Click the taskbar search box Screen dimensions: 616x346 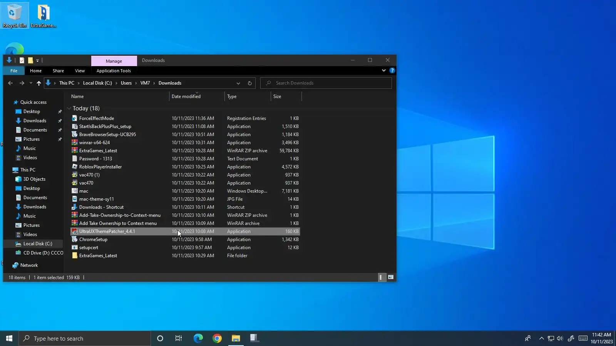click(85, 338)
